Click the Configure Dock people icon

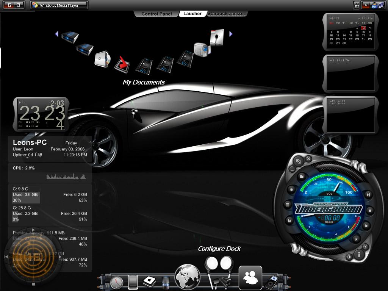pos(250,278)
